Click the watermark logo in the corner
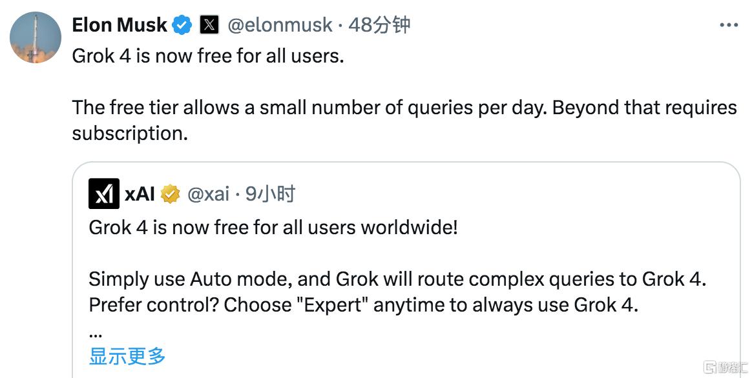752x378 pixels. 725,368
